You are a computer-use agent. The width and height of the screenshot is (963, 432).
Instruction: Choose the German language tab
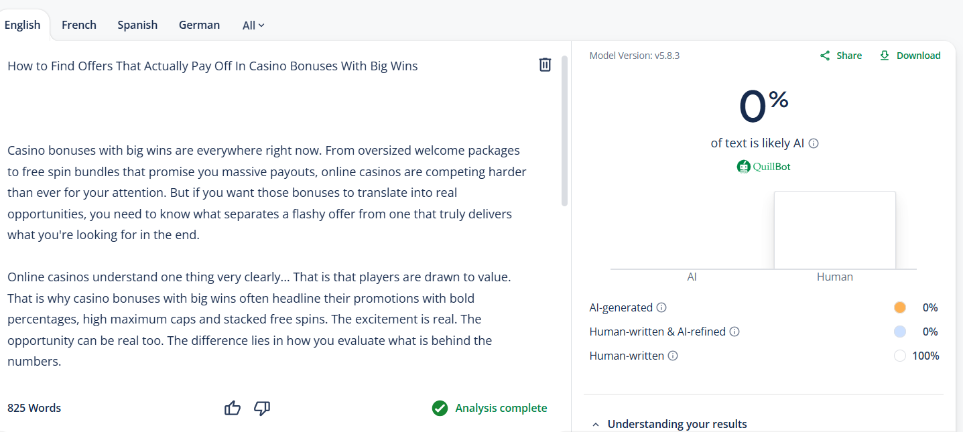[x=199, y=25]
